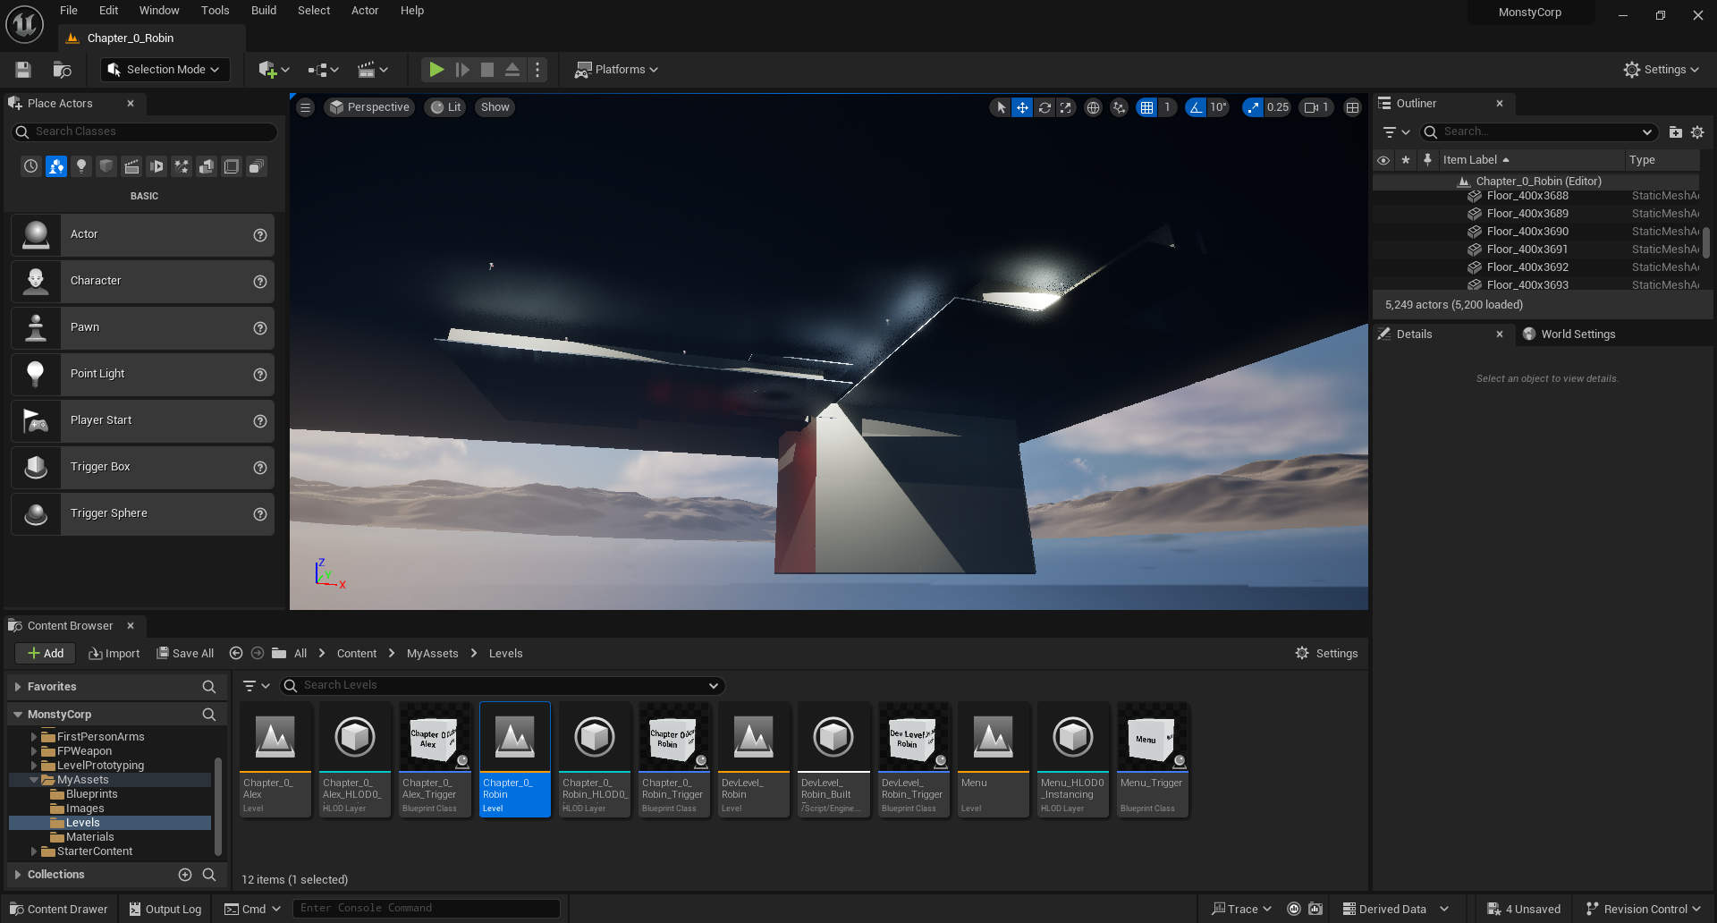Click the Search Classes field
1717x923 pixels.
pyautogui.click(x=145, y=131)
